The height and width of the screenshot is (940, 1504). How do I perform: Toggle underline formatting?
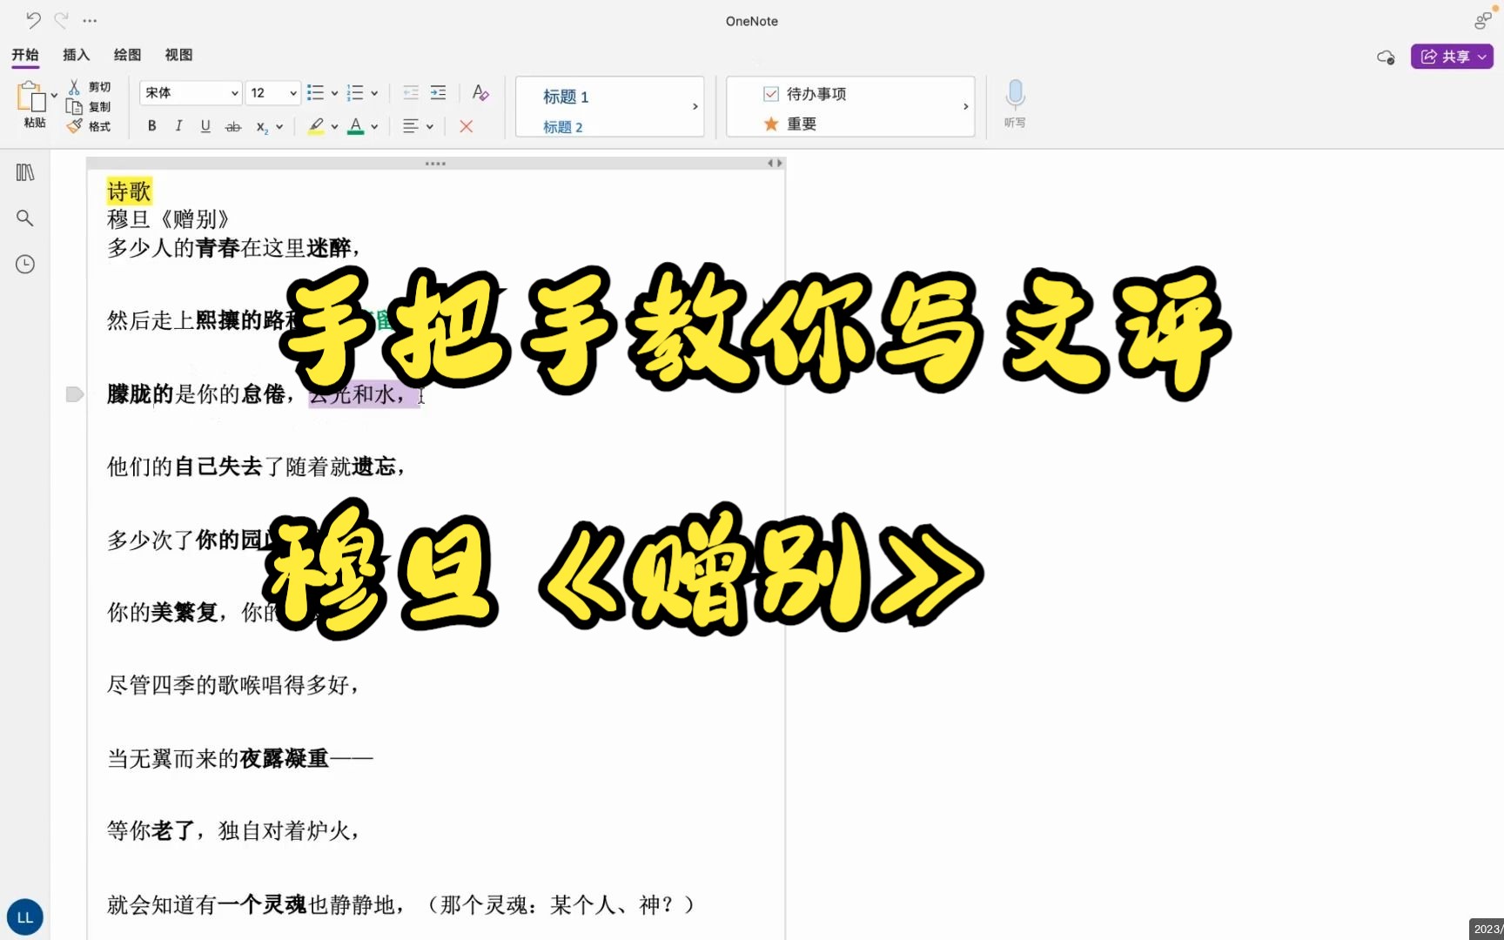point(205,126)
